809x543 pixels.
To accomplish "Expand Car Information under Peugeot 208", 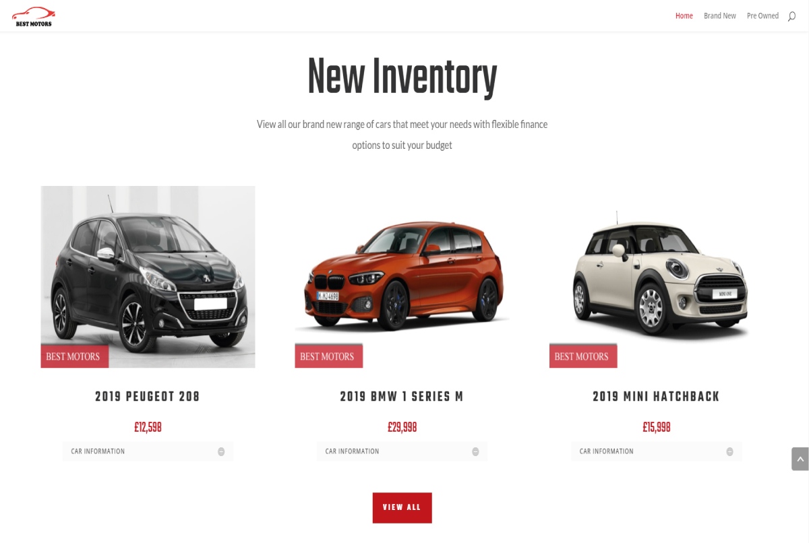I will click(x=148, y=451).
